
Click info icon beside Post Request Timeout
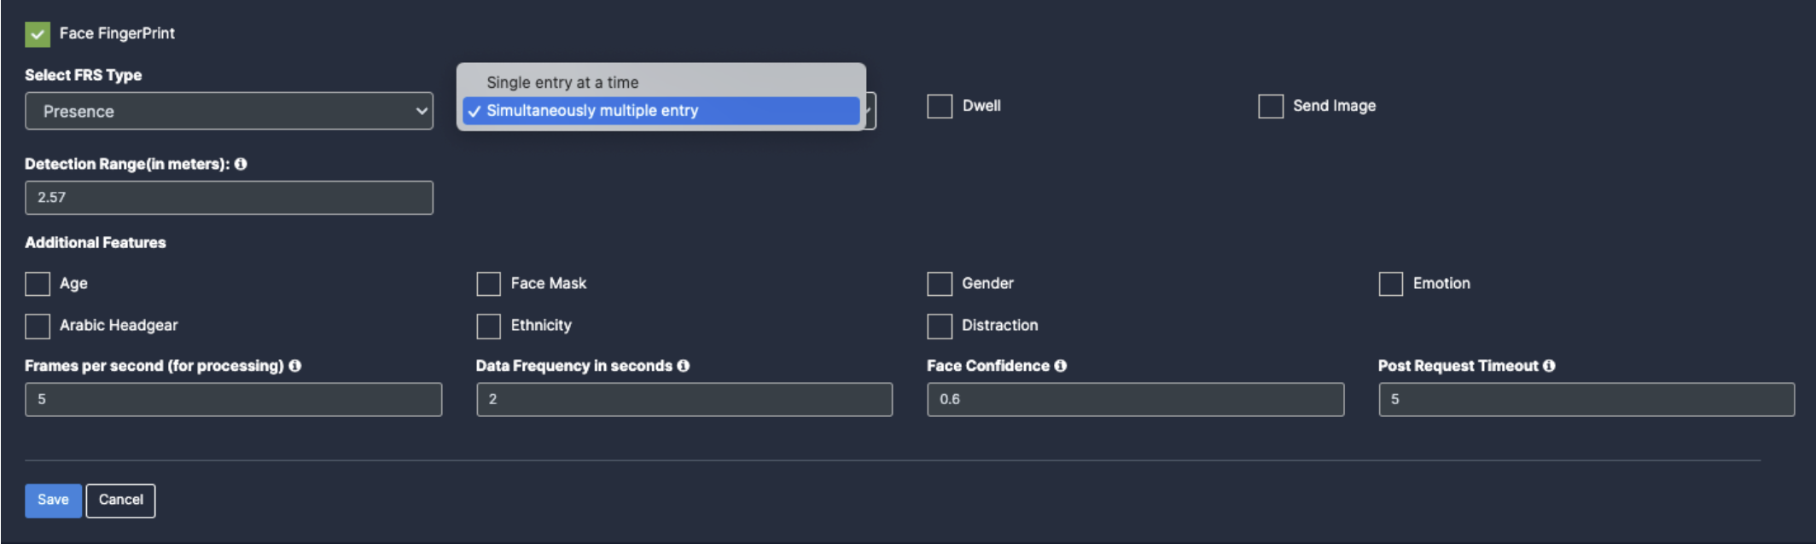(x=1549, y=366)
